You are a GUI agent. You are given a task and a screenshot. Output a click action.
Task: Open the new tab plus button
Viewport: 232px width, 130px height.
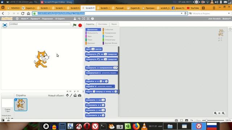point(203,8)
